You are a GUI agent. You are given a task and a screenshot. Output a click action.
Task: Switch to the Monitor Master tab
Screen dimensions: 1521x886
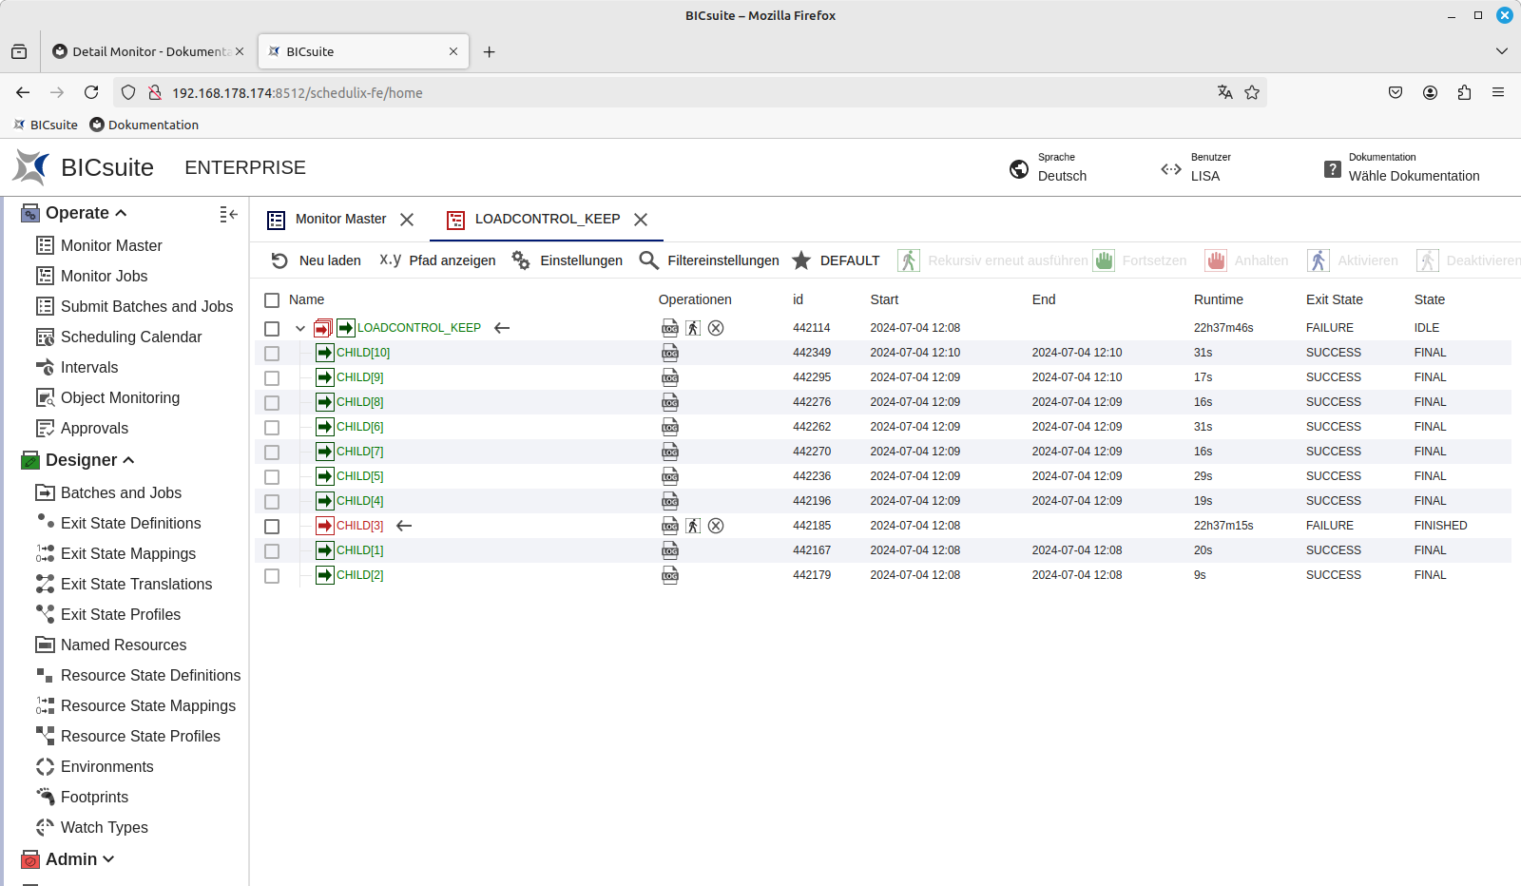(x=340, y=219)
